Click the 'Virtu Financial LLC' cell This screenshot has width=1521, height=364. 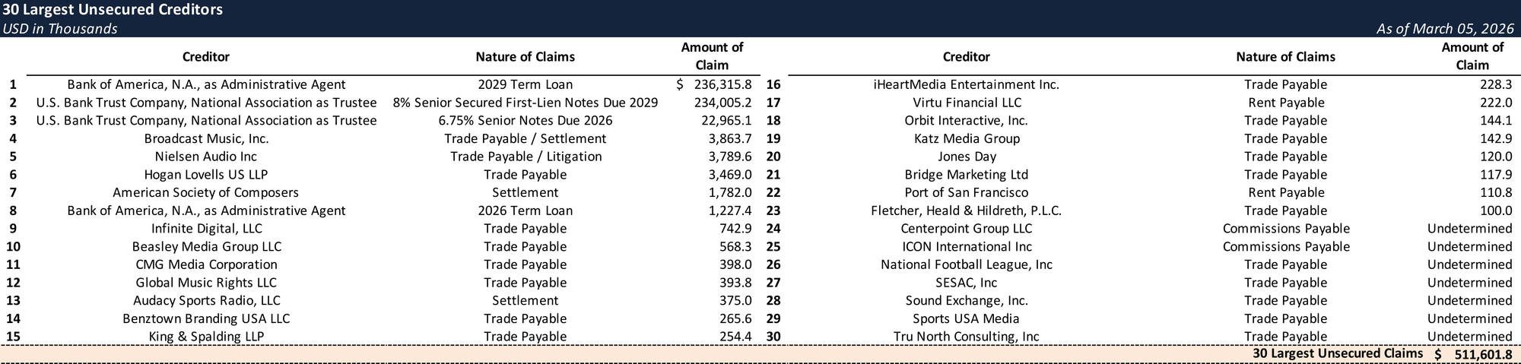[x=967, y=103]
